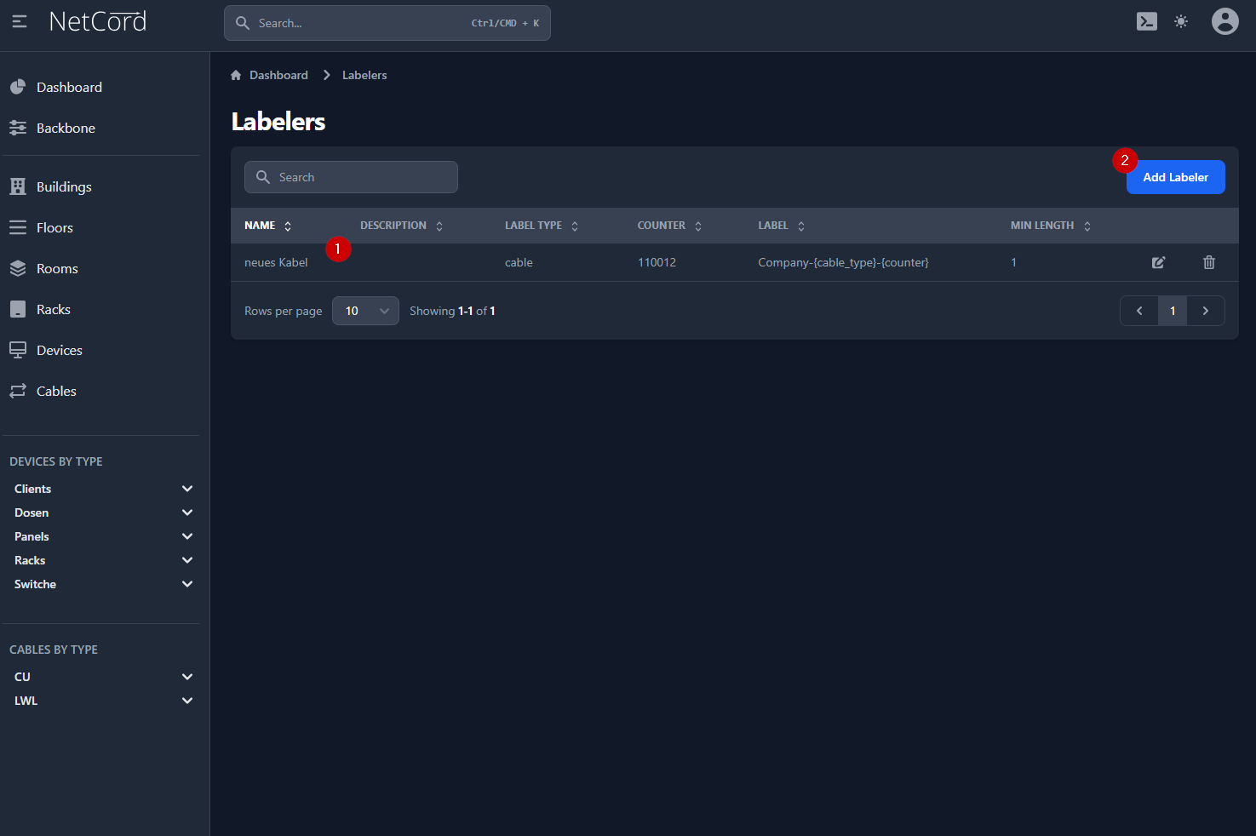Expand Dosen device type

pos(187,512)
